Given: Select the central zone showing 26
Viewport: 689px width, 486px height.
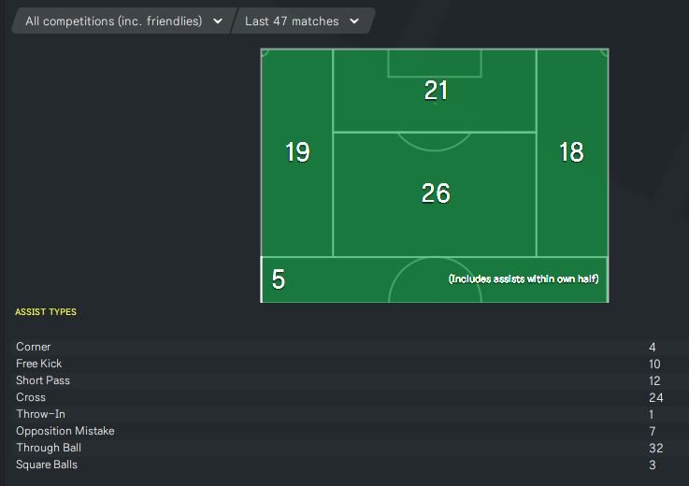Looking at the screenshot, I should point(436,193).
